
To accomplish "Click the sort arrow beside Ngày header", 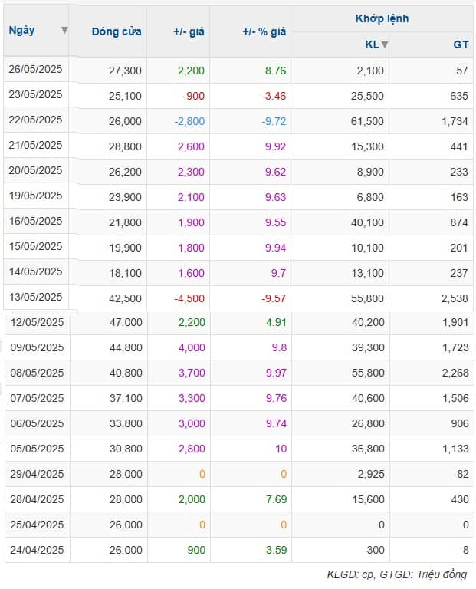I will coord(64,31).
